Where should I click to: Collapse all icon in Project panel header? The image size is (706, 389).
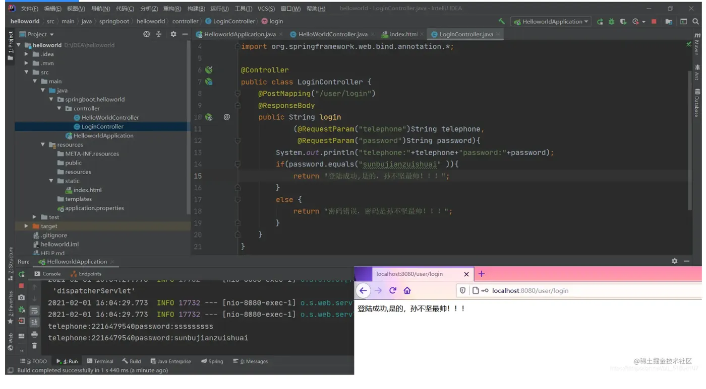(158, 34)
